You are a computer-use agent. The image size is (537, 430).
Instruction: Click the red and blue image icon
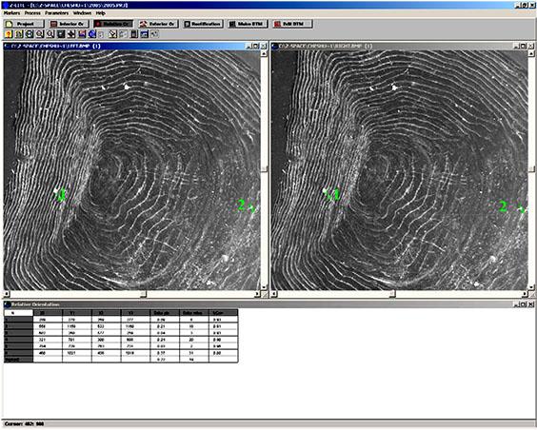[x=82, y=34]
